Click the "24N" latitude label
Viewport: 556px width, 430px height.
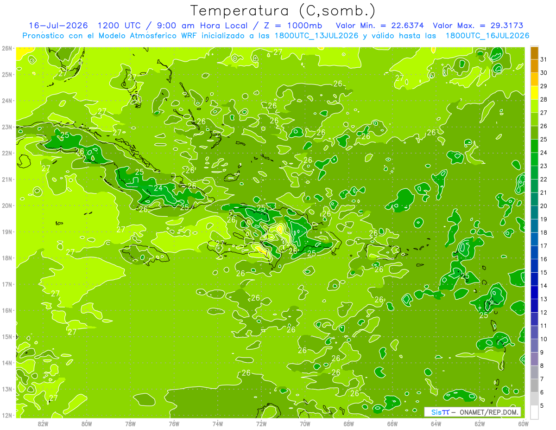(x=7, y=101)
